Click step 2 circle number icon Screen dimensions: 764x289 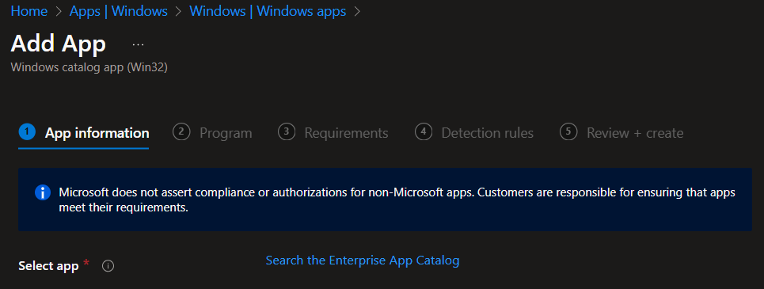pyautogui.click(x=181, y=132)
